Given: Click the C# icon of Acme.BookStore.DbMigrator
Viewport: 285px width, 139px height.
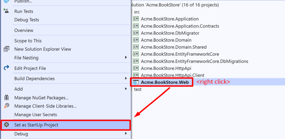Looking at the screenshot, I should point(136,33).
